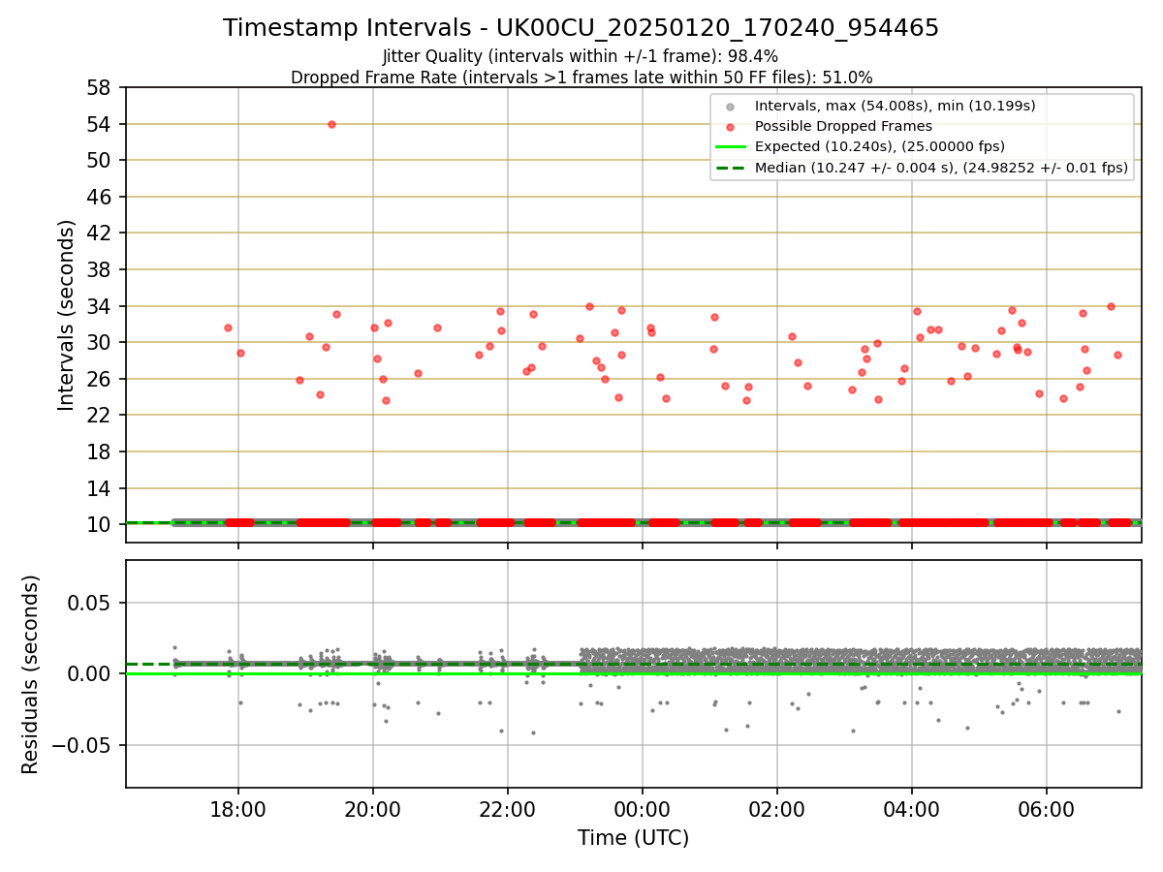The width and height of the screenshot is (1163, 872).
Task: Click the solid green line sample in legend
Action: [x=731, y=147]
